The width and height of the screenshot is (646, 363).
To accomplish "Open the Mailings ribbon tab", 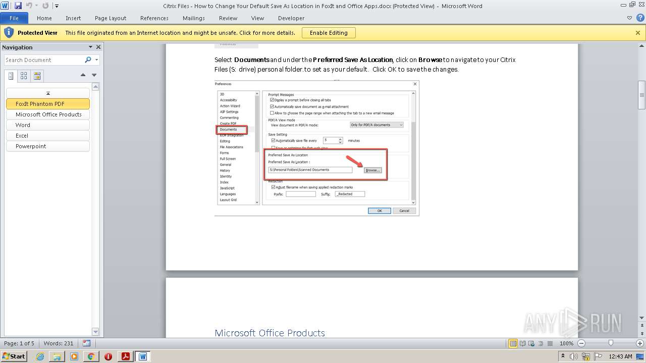I will click(194, 18).
